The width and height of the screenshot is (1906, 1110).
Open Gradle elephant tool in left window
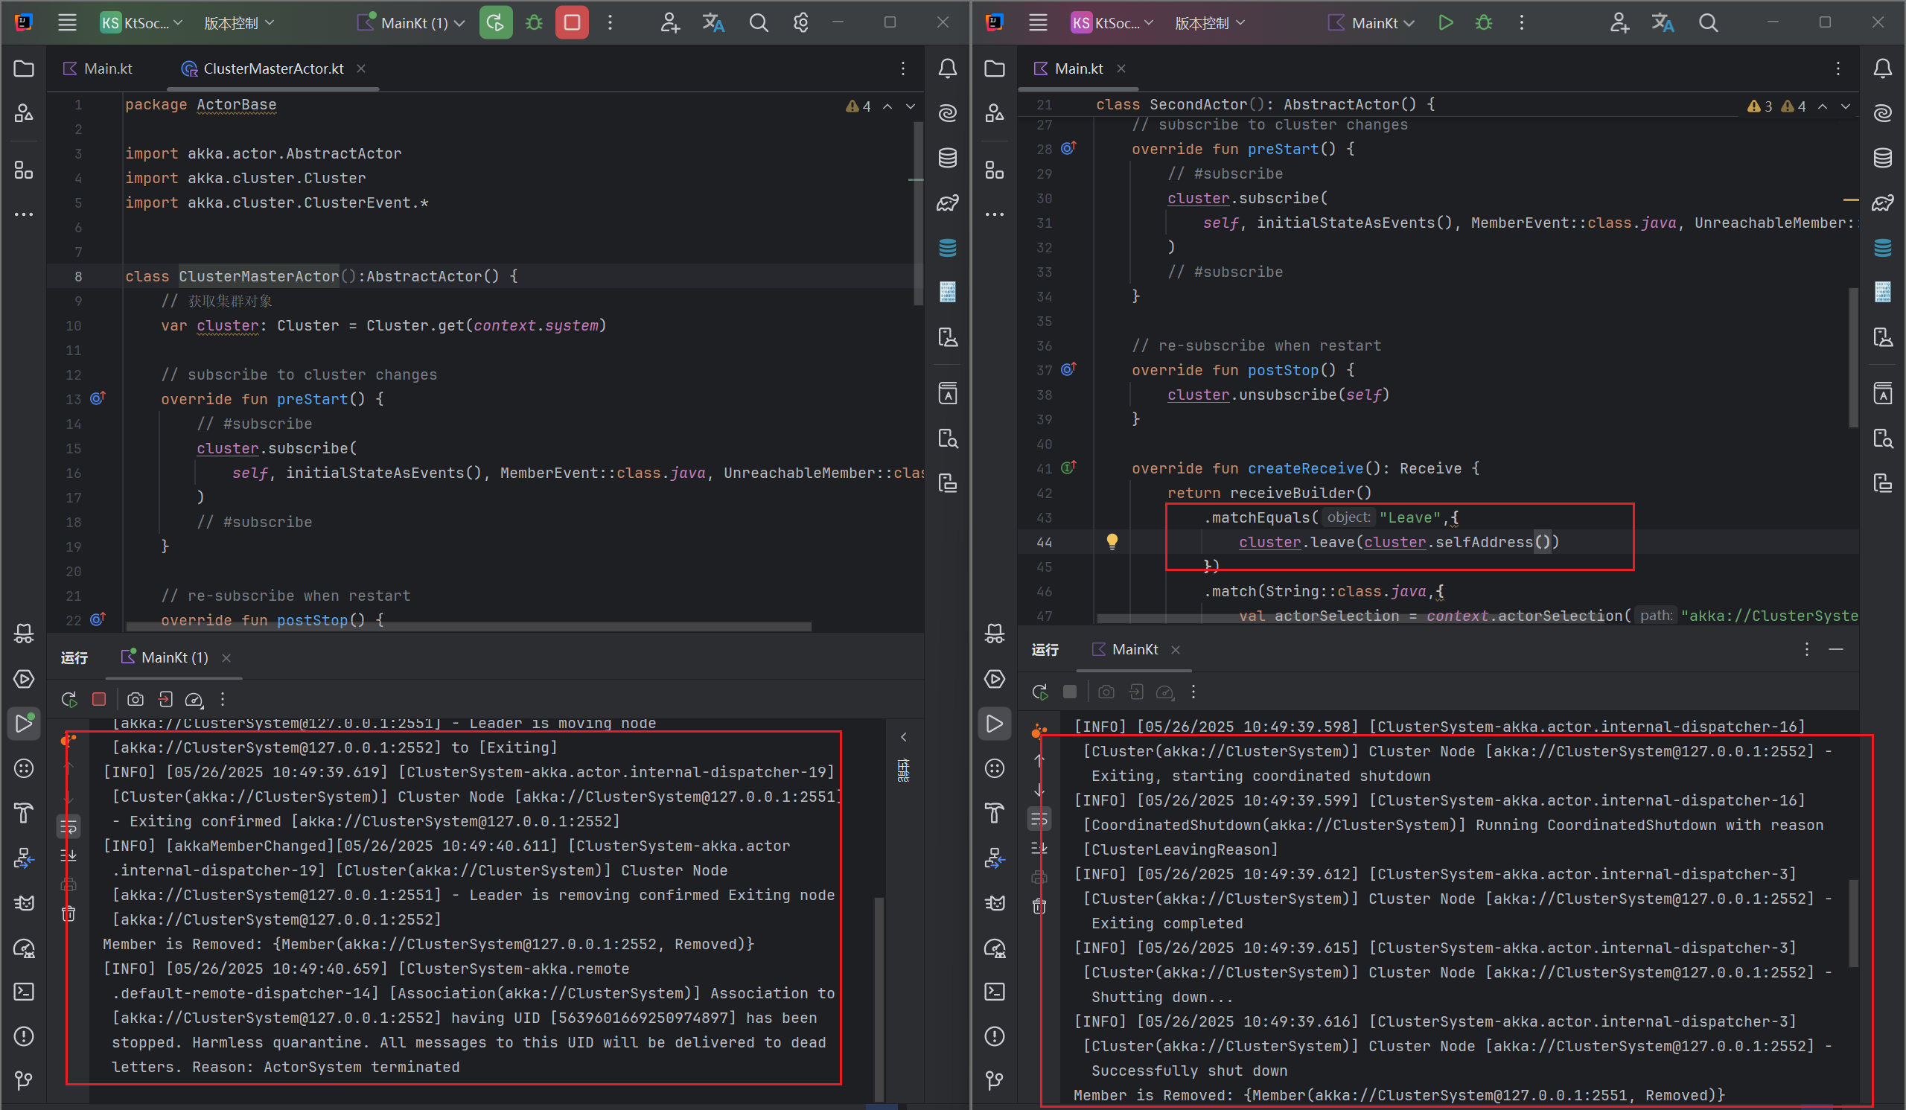(948, 202)
